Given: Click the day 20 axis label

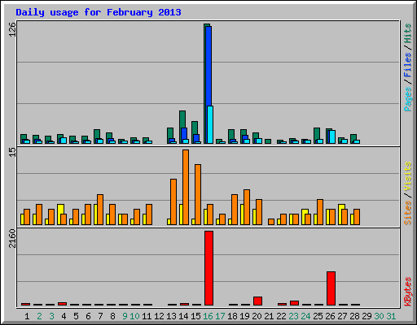Looking at the screenshot, I should click(257, 316).
